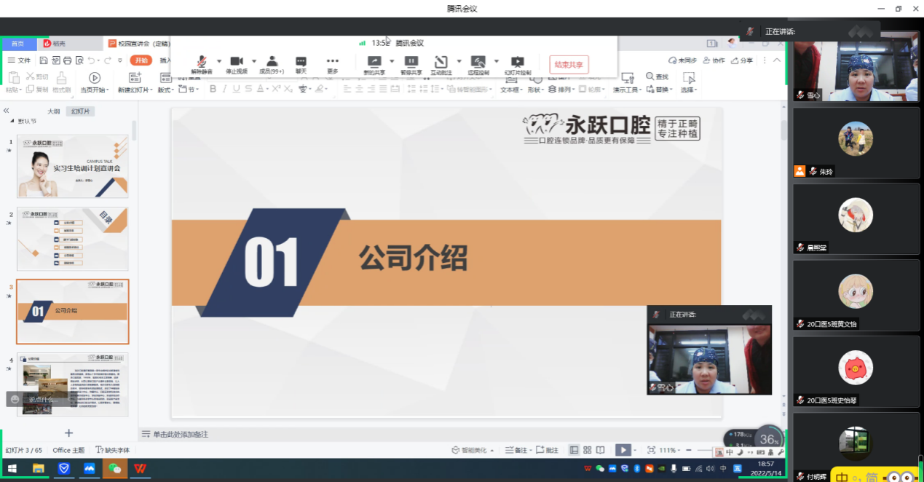
Task: Select slide 1 thumbnail 实习生培训计划宣讲会
Action: (x=72, y=166)
